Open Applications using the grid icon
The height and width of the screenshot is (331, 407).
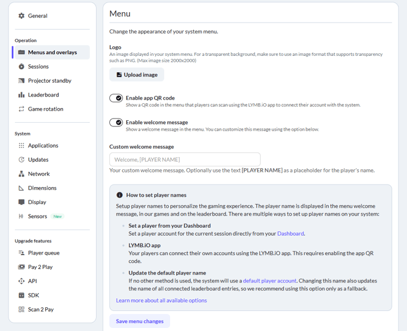(x=21, y=146)
